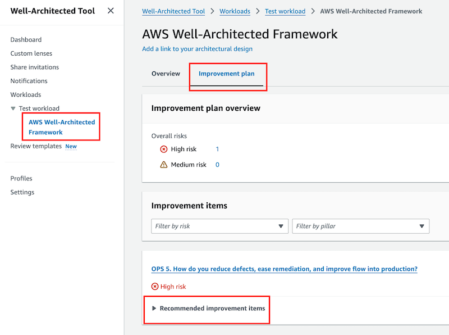Click Workloads breadcrumb link
Screen dimensions: 449x335
point(235,11)
